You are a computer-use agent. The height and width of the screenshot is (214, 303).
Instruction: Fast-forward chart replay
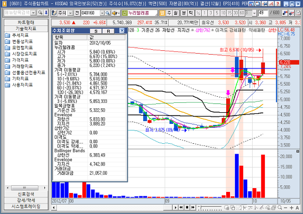[192, 207]
